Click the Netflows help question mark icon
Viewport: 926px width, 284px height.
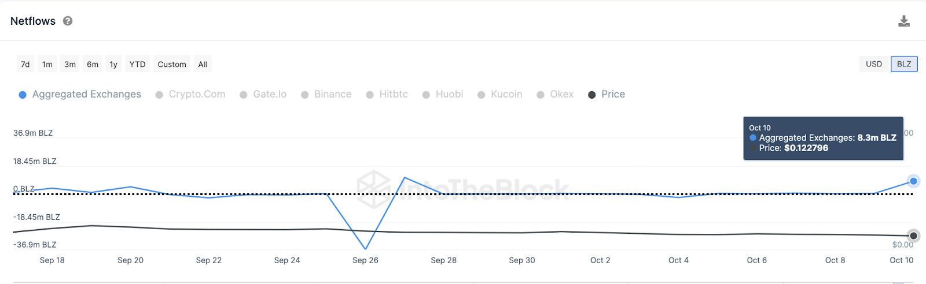(68, 21)
